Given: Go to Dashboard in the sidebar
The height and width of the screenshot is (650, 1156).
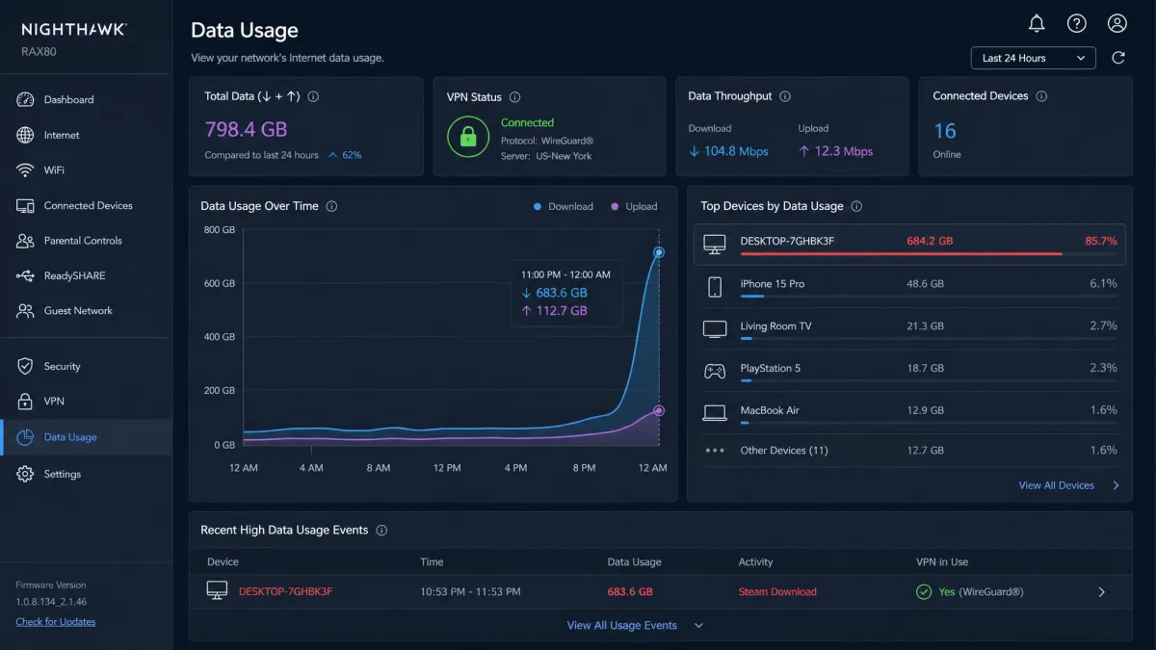Looking at the screenshot, I should (x=87, y=99).
